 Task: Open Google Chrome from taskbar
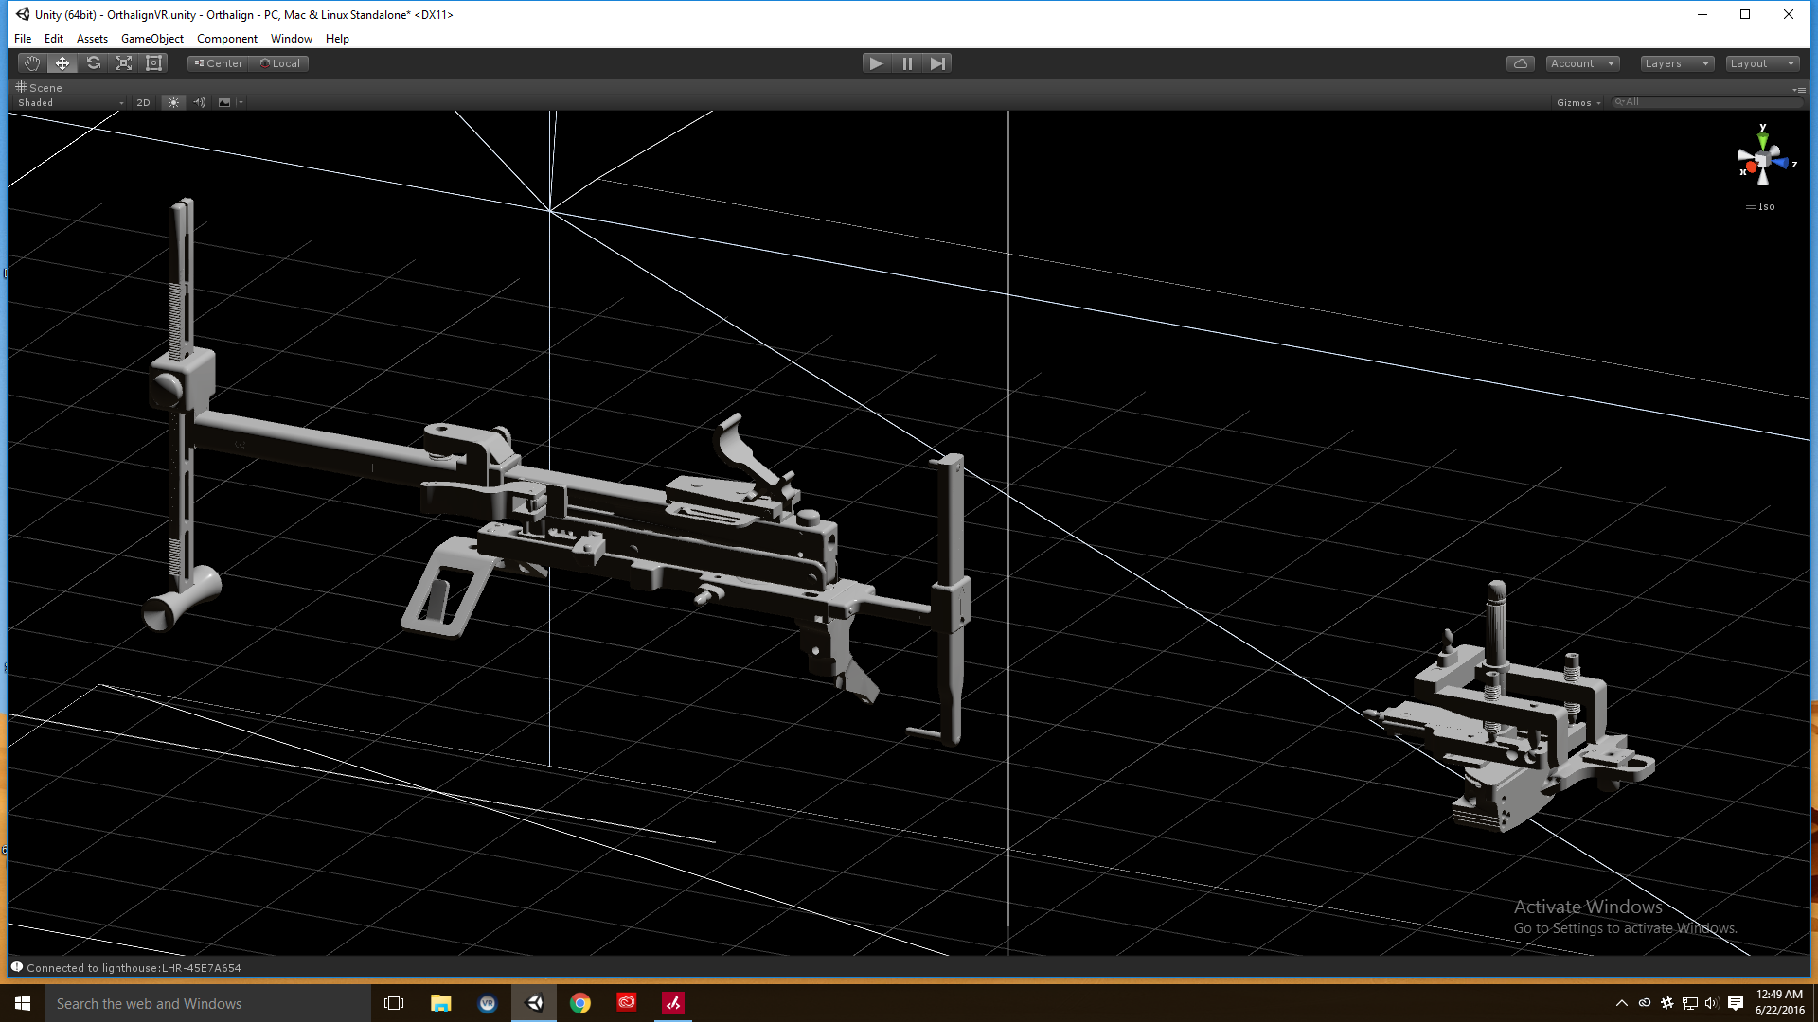pos(580,1003)
